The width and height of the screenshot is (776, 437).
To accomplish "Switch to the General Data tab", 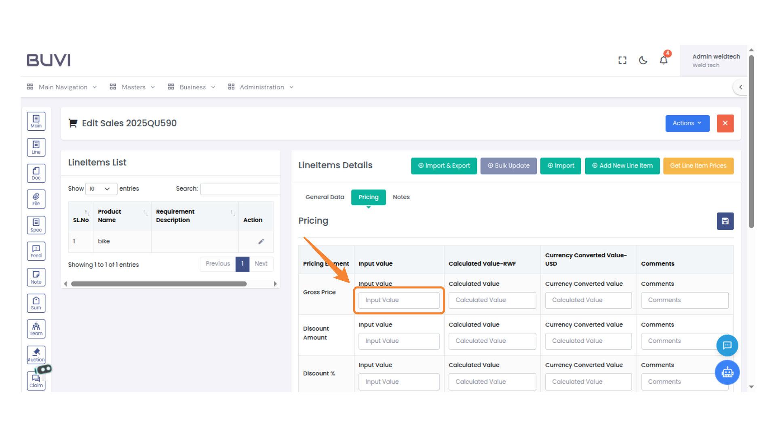I will (x=325, y=197).
